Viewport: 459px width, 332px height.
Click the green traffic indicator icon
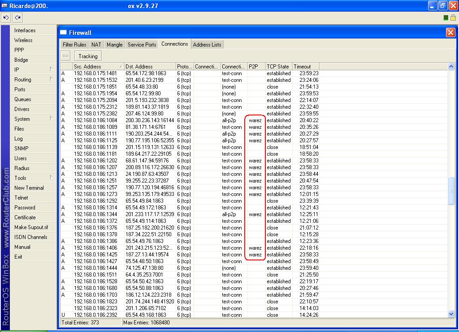click(x=446, y=18)
